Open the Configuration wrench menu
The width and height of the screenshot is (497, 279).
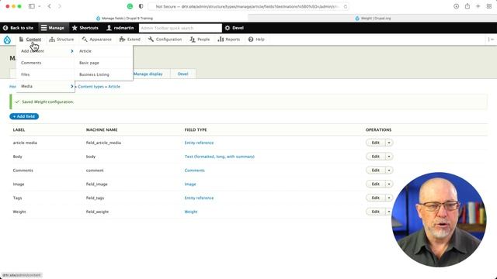coord(165,40)
